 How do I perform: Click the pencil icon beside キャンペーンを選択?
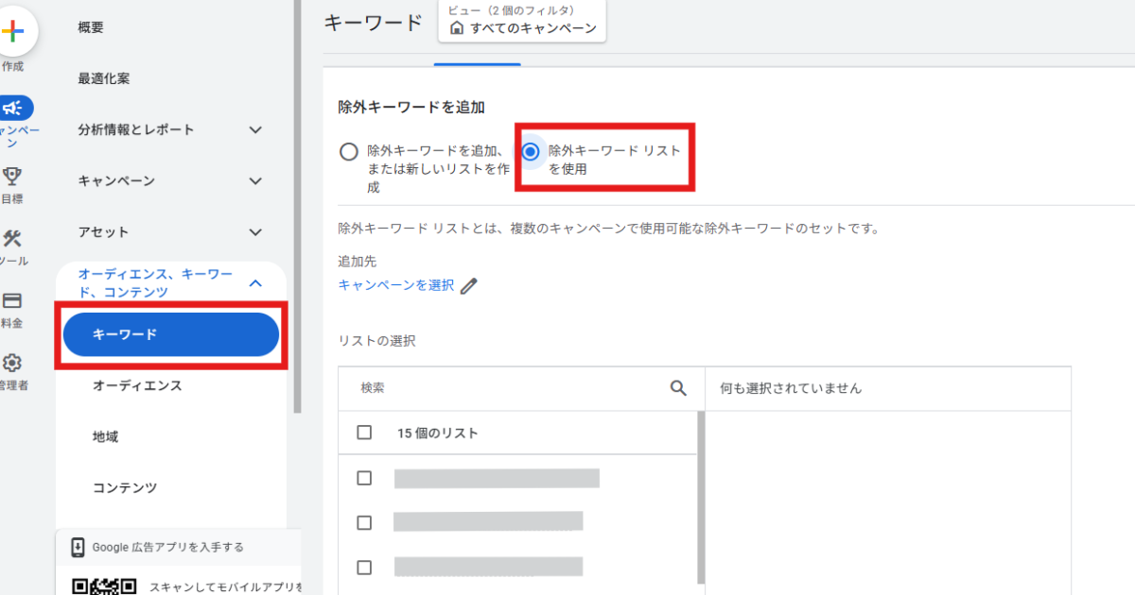(468, 286)
